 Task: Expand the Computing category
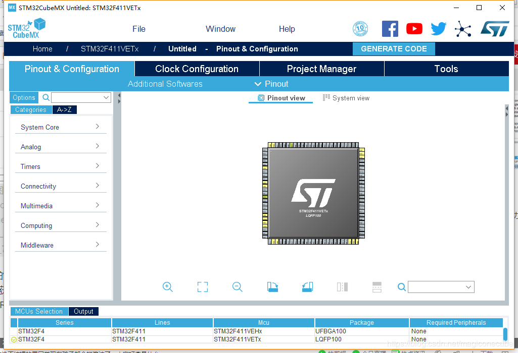(61, 225)
